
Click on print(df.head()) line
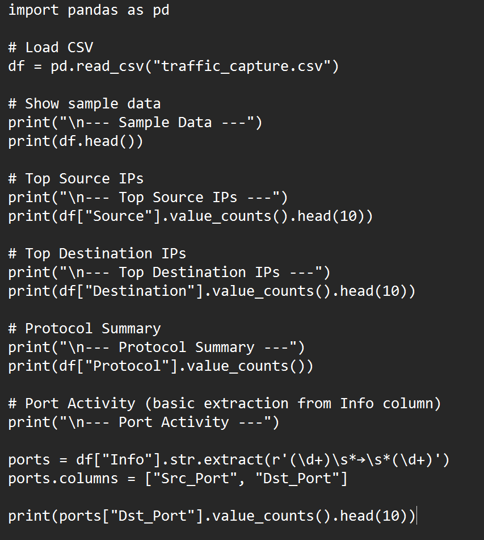(x=75, y=141)
